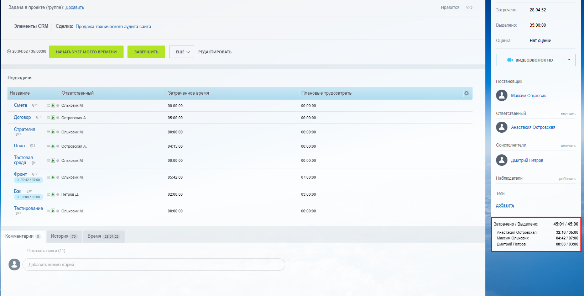Open the row menu for the Договор subtask
Image resolution: width=584 pixels, height=296 pixels.
click(49, 118)
